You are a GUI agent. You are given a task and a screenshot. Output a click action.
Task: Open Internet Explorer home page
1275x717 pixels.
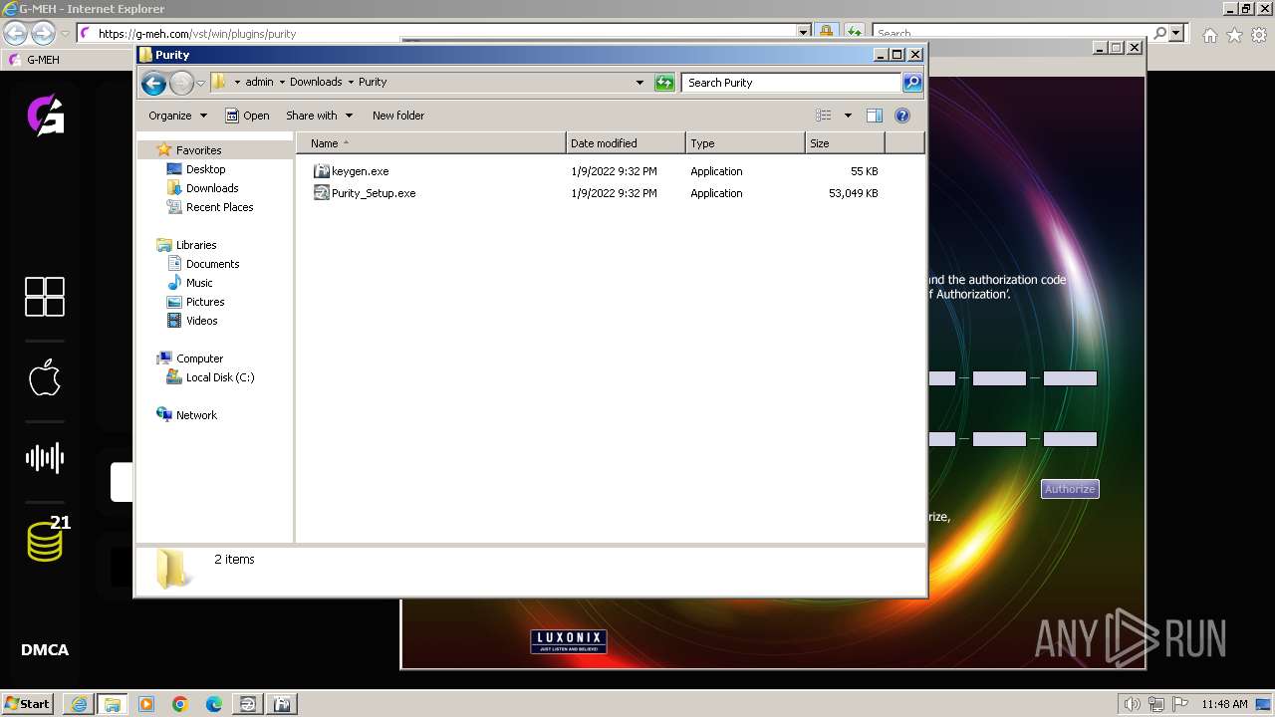click(1209, 35)
